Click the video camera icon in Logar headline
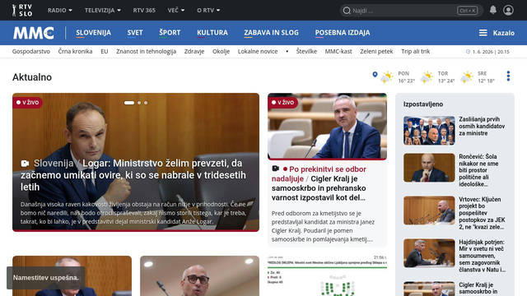 point(25,164)
